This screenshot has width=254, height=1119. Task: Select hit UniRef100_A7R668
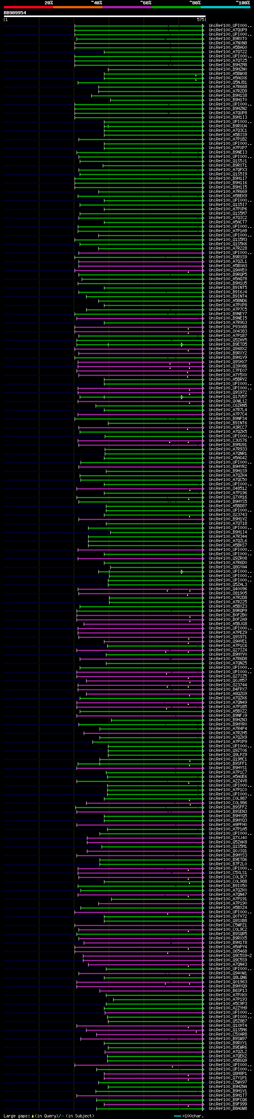228,87
